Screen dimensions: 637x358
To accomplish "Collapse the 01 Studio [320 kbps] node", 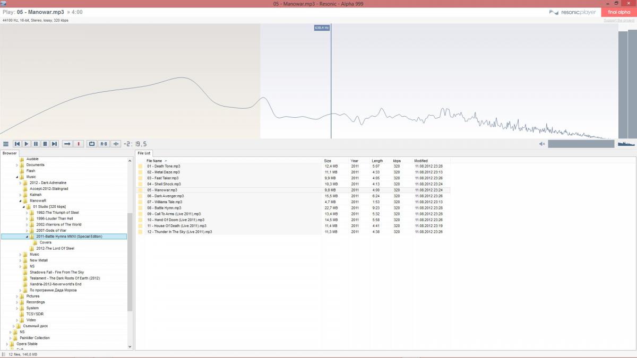I will (x=24, y=207).
